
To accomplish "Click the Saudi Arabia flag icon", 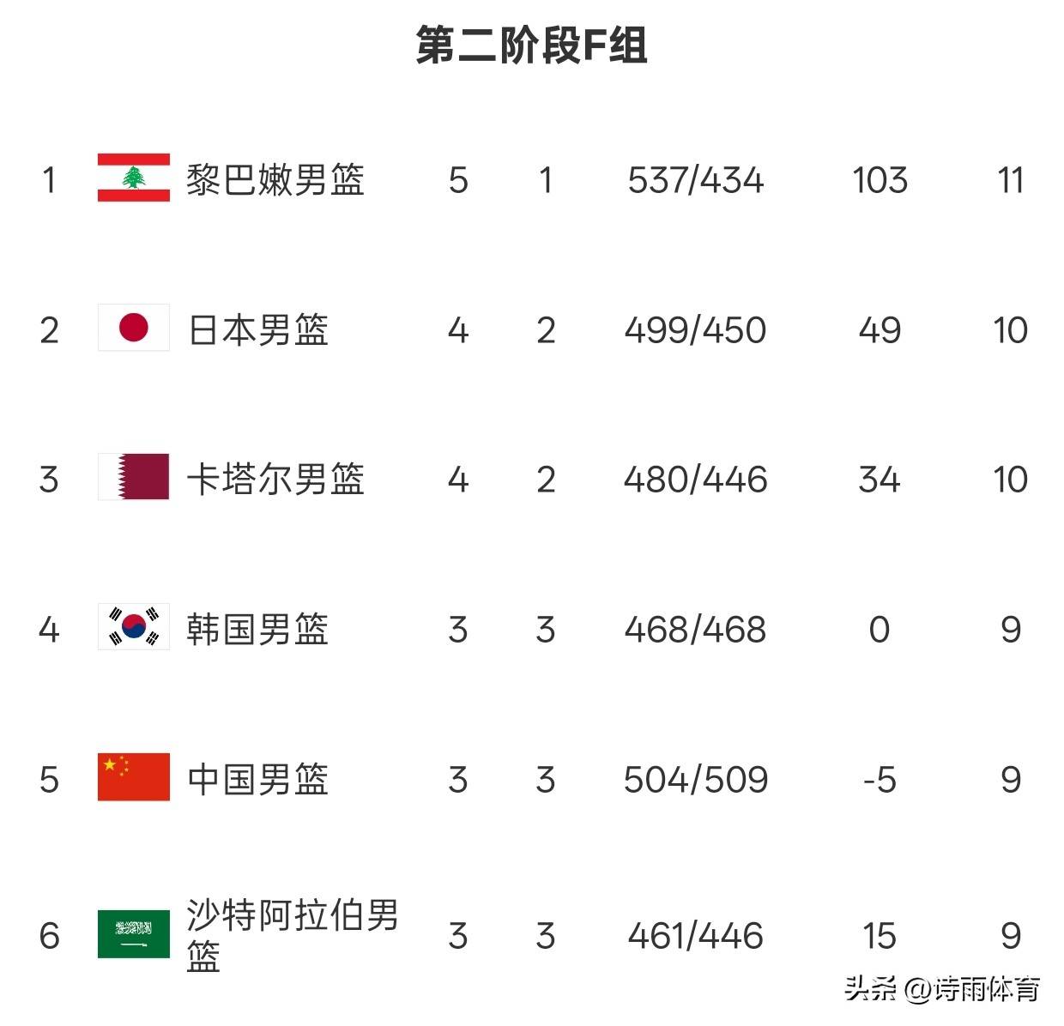I will pyautogui.click(x=134, y=934).
